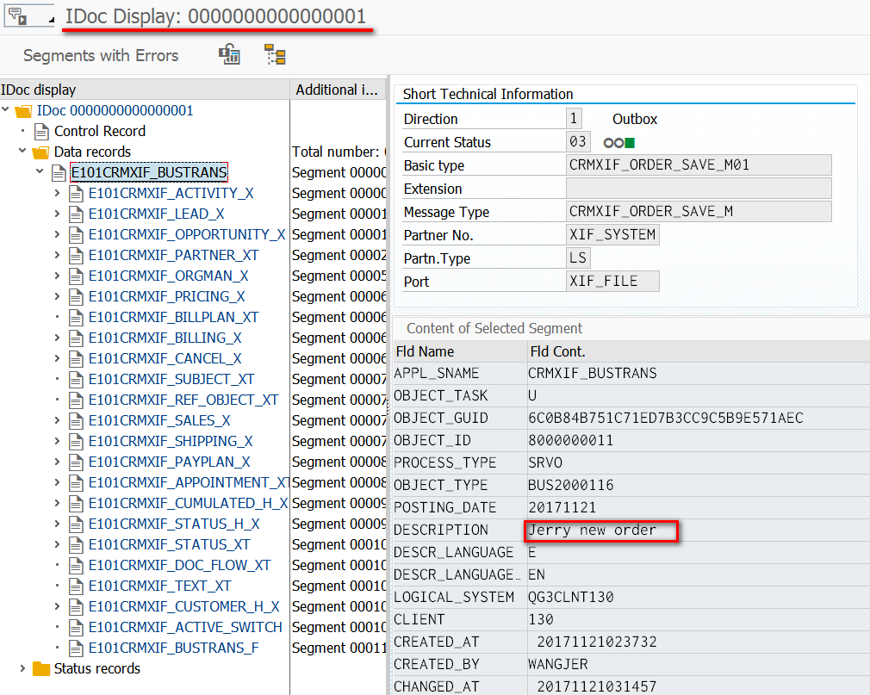Click the Current Status traffic light icon
The image size is (870, 695).
click(x=618, y=143)
